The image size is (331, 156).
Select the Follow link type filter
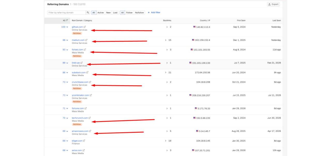(x=129, y=12)
